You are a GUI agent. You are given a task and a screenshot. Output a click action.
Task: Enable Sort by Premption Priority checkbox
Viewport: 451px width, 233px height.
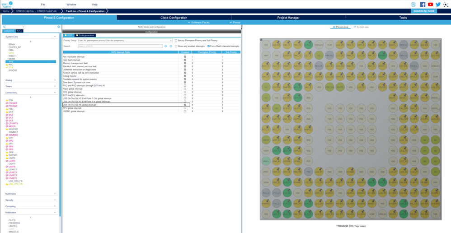click(x=176, y=41)
